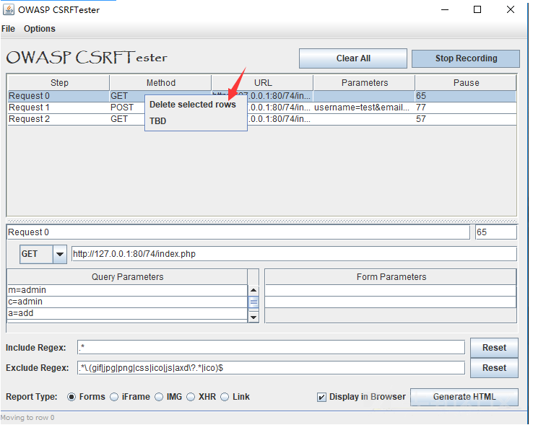Click the Parameters column header
This screenshot has width=533, height=425.
point(365,83)
